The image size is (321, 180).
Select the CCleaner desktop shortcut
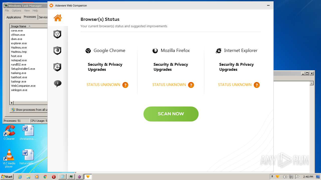coord(9,133)
